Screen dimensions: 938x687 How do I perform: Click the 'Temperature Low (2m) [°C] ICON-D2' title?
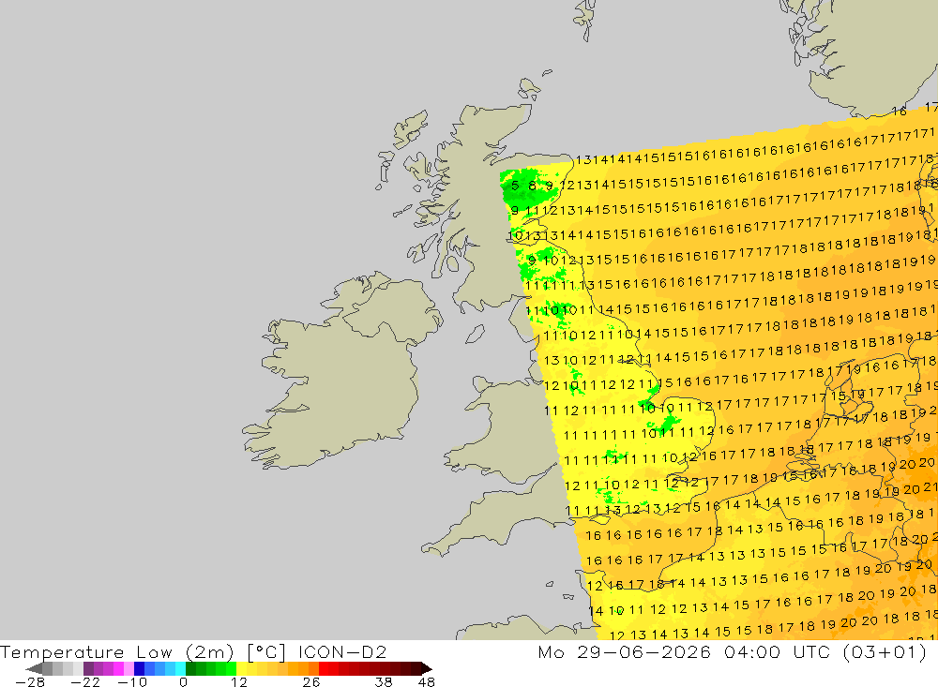tap(193, 651)
